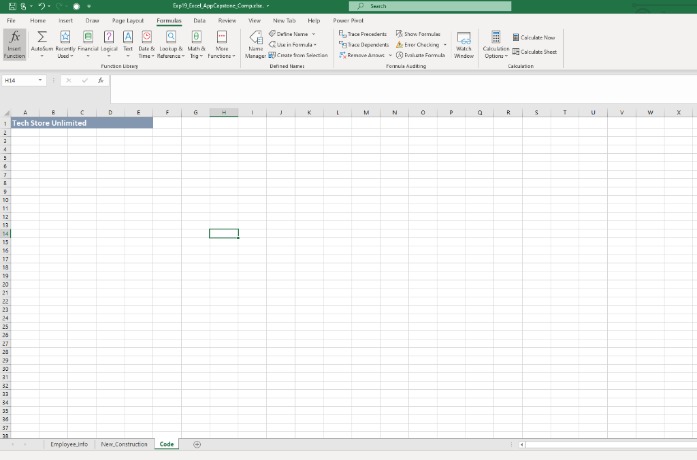This screenshot has width=697, height=460.
Task: Expand the Lookup & Reference functions list
Action: pos(170,43)
